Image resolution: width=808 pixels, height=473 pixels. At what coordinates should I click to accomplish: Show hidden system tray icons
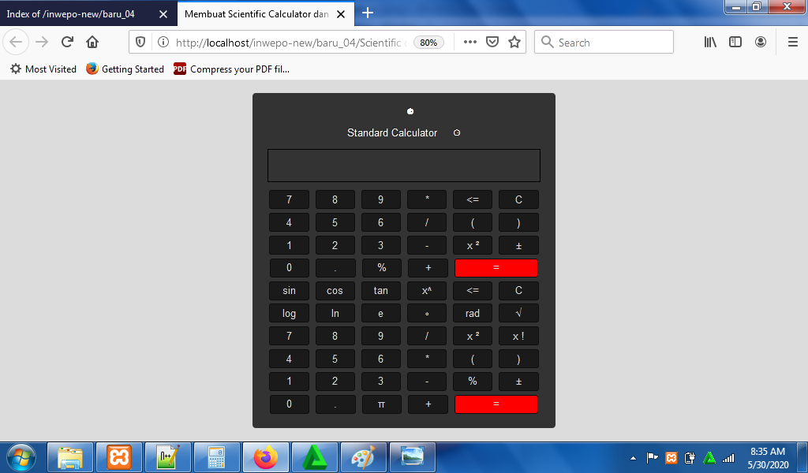pos(634,458)
